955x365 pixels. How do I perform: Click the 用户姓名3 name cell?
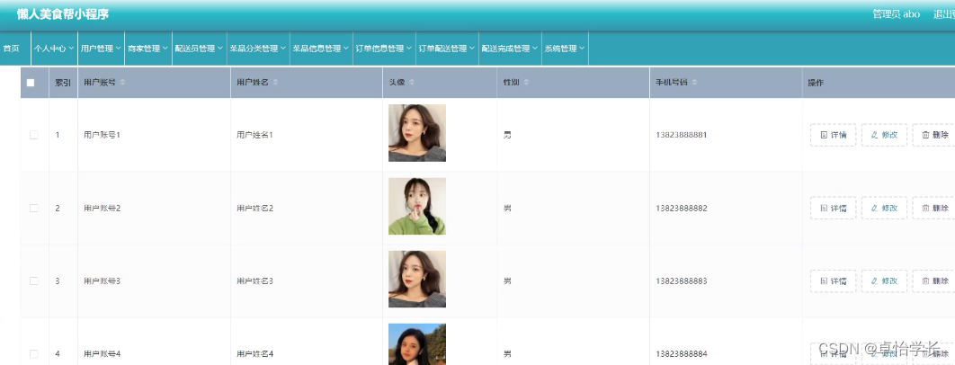(254, 280)
